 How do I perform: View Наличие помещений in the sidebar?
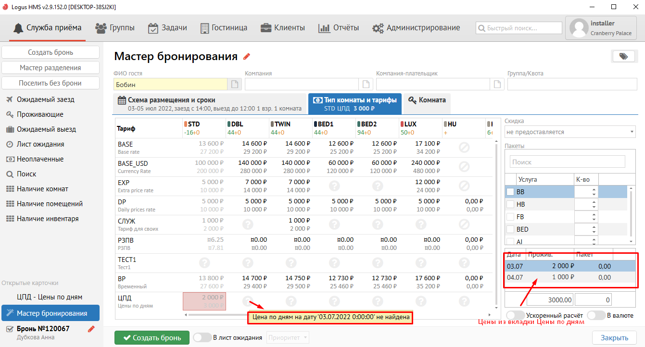[50, 204]
